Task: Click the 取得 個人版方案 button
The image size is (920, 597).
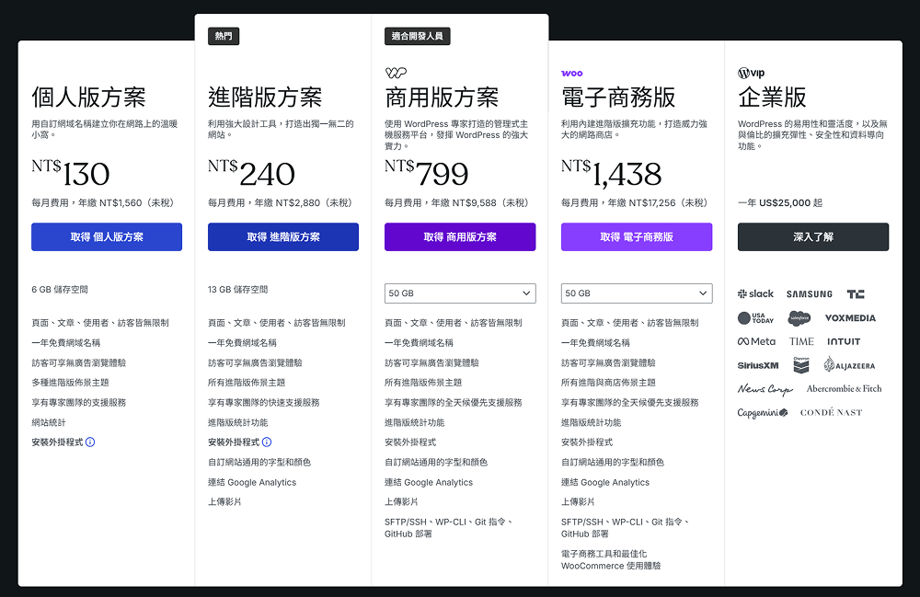Action: [x=106, y=237]
